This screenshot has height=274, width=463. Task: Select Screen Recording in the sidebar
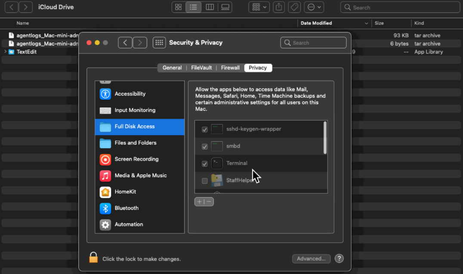coord(136,159)
